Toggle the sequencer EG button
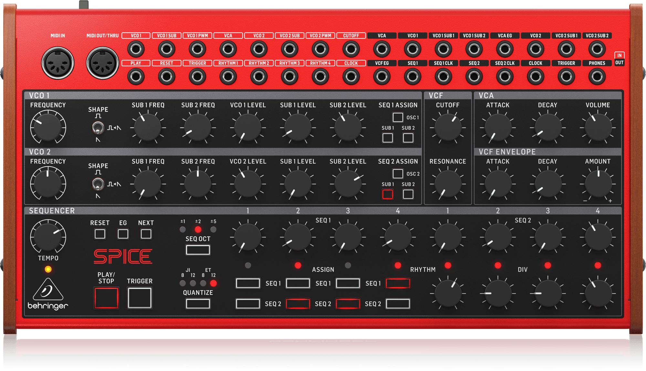Viewport: 646px width, 371px height. [x=123, y=234]
